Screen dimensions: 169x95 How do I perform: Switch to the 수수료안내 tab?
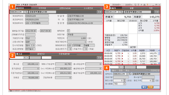click(88, 8)
